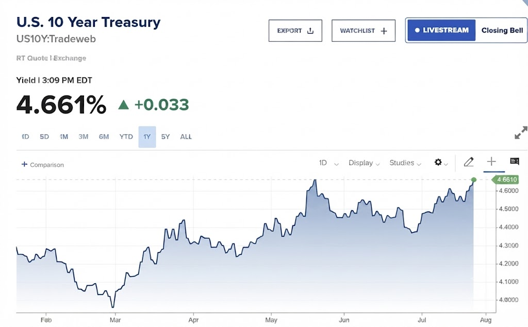Open the Closing Bell link
The image size is (528, 327).
tap(502, 30)
